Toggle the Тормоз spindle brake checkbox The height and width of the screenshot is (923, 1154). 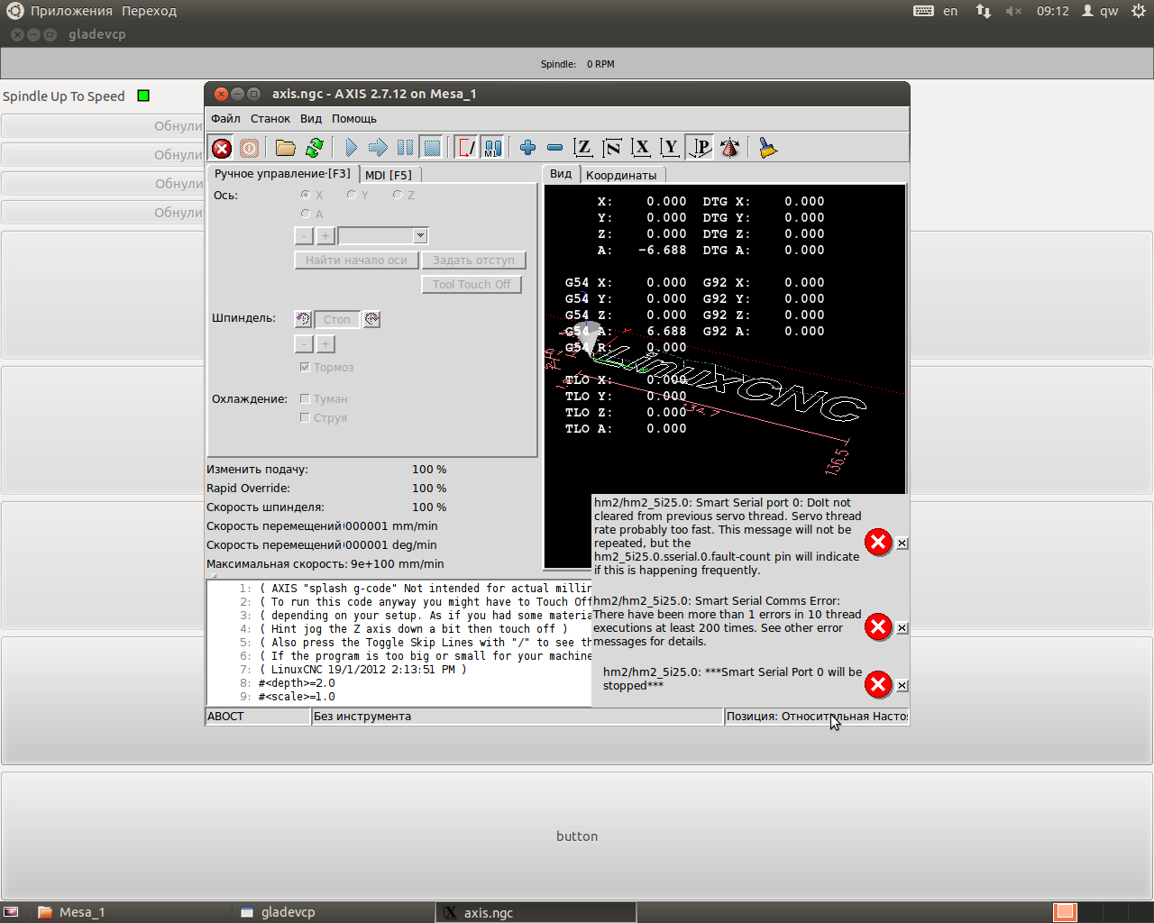305,367
